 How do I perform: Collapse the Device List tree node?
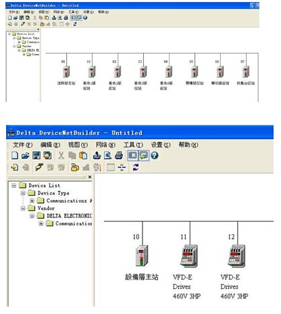(14, 186)
